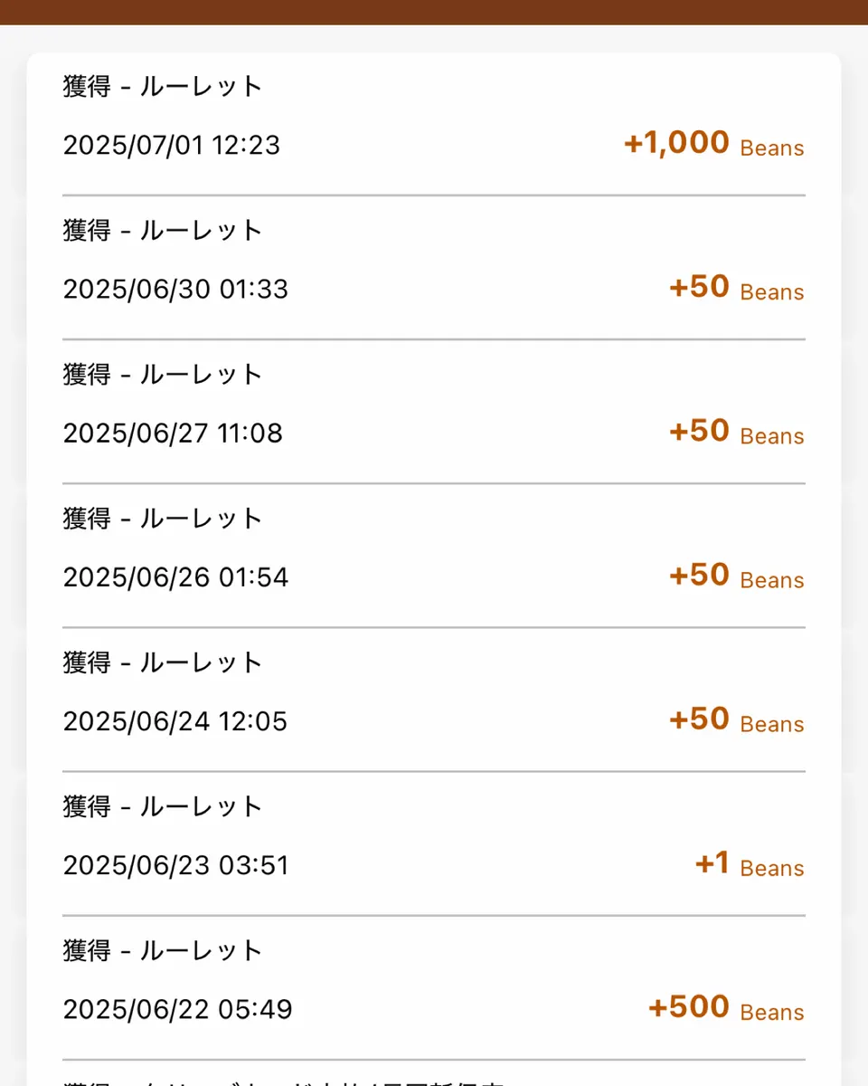Select the 2025/06/26 01:54 timestamp
868x1086 pixels.
[x=175, y=577]
